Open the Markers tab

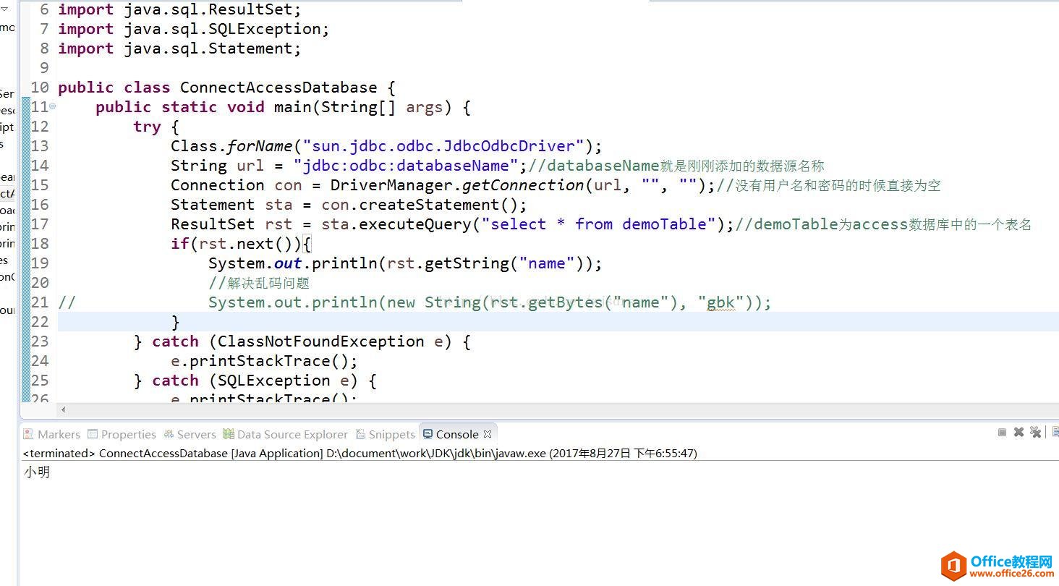point(51,434)
